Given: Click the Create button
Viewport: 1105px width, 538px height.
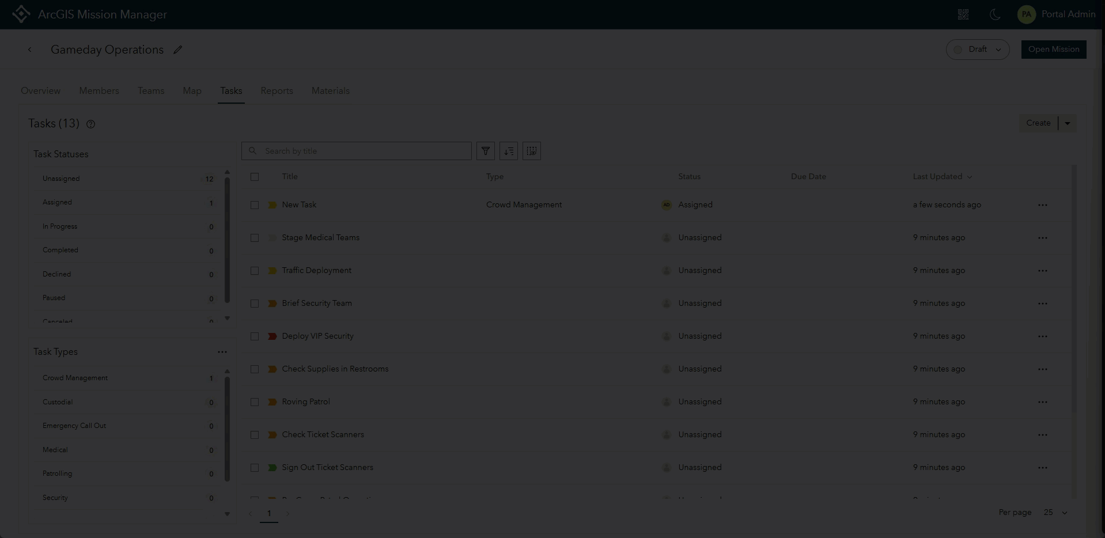Looking at the screenshot, I should (1038, 123).
